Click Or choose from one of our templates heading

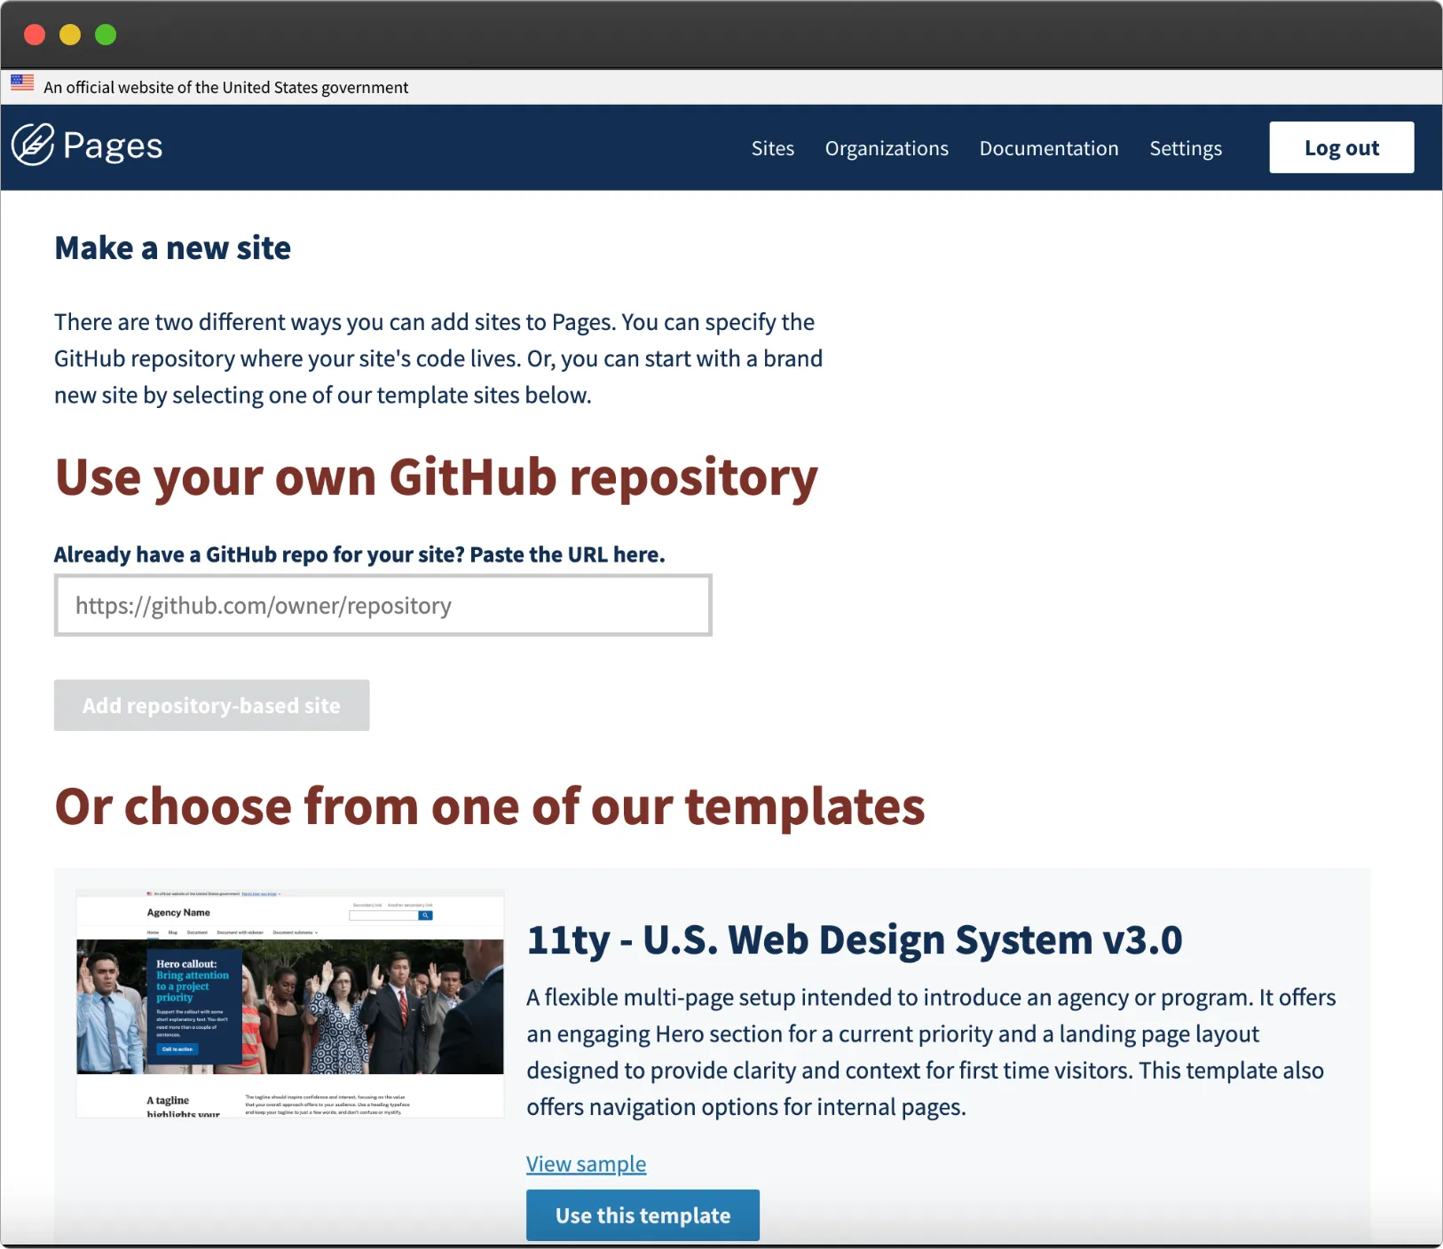coord(490,806)
